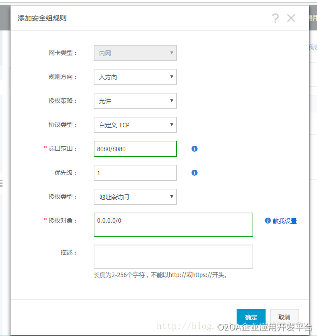Click the blue info icon before 教我设置
The image size is (317, 336).
click(x=268, y=221)
